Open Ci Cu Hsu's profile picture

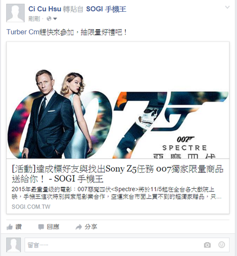[15, 13]
